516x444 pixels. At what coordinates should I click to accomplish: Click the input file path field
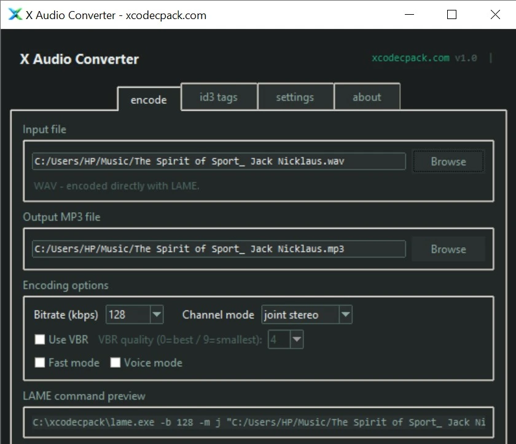click(219, 162)
